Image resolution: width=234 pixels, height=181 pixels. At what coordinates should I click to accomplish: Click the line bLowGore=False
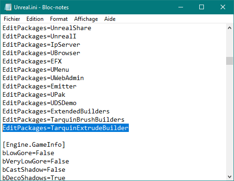click(28, 153)
